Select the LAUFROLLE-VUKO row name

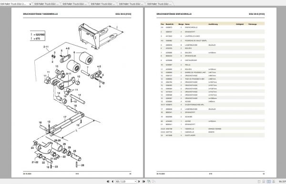tap(192, 36)
